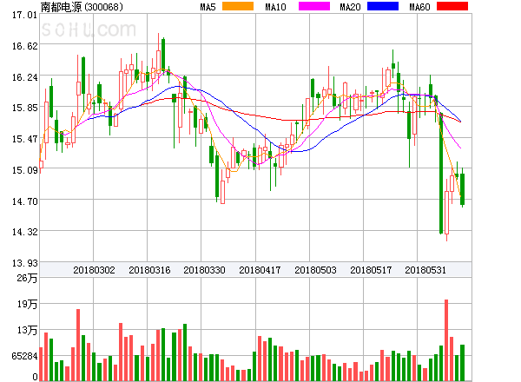Click the 13万 volume axis label
521x382 pixels.
(27, 330)
